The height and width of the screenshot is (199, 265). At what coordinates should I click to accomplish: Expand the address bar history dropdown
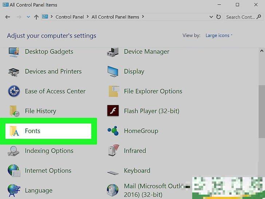[211, 17]
